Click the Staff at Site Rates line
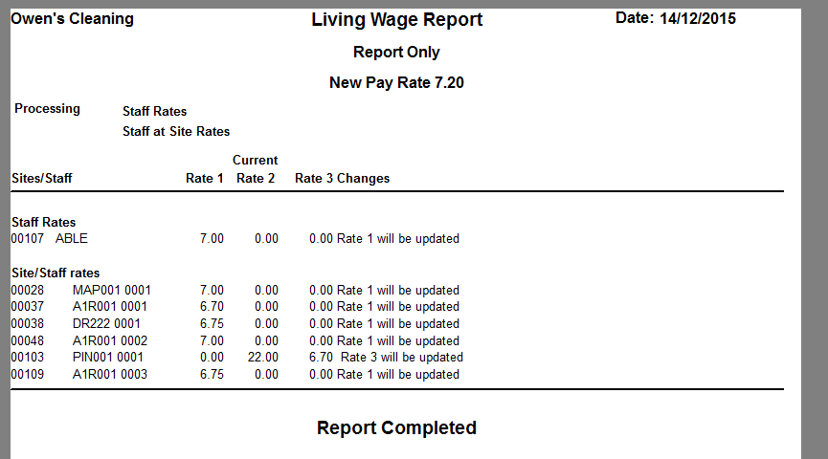 (176, 131)
